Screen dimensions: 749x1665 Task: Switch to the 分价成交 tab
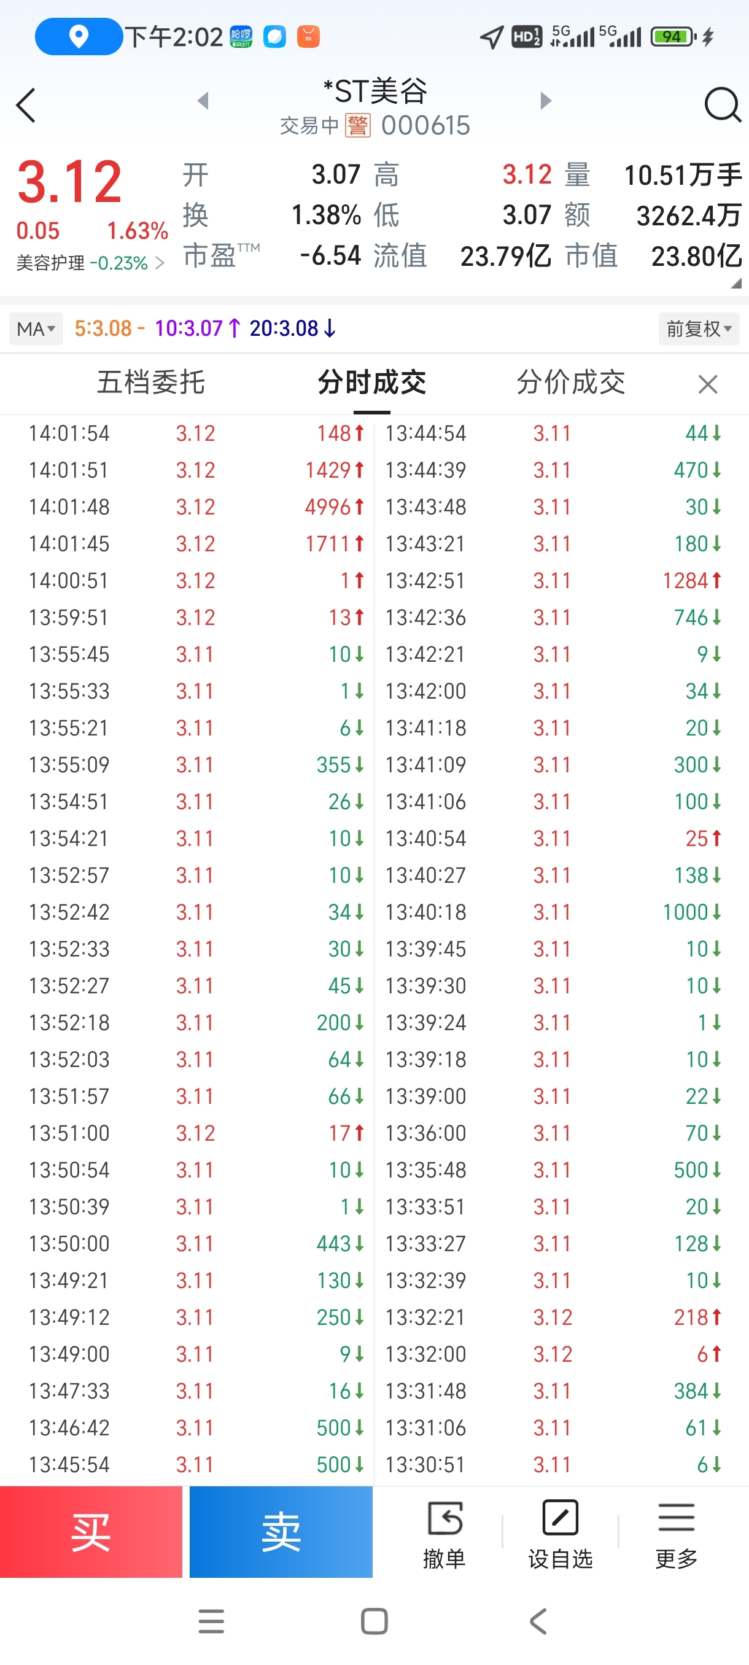pos(570,382)
